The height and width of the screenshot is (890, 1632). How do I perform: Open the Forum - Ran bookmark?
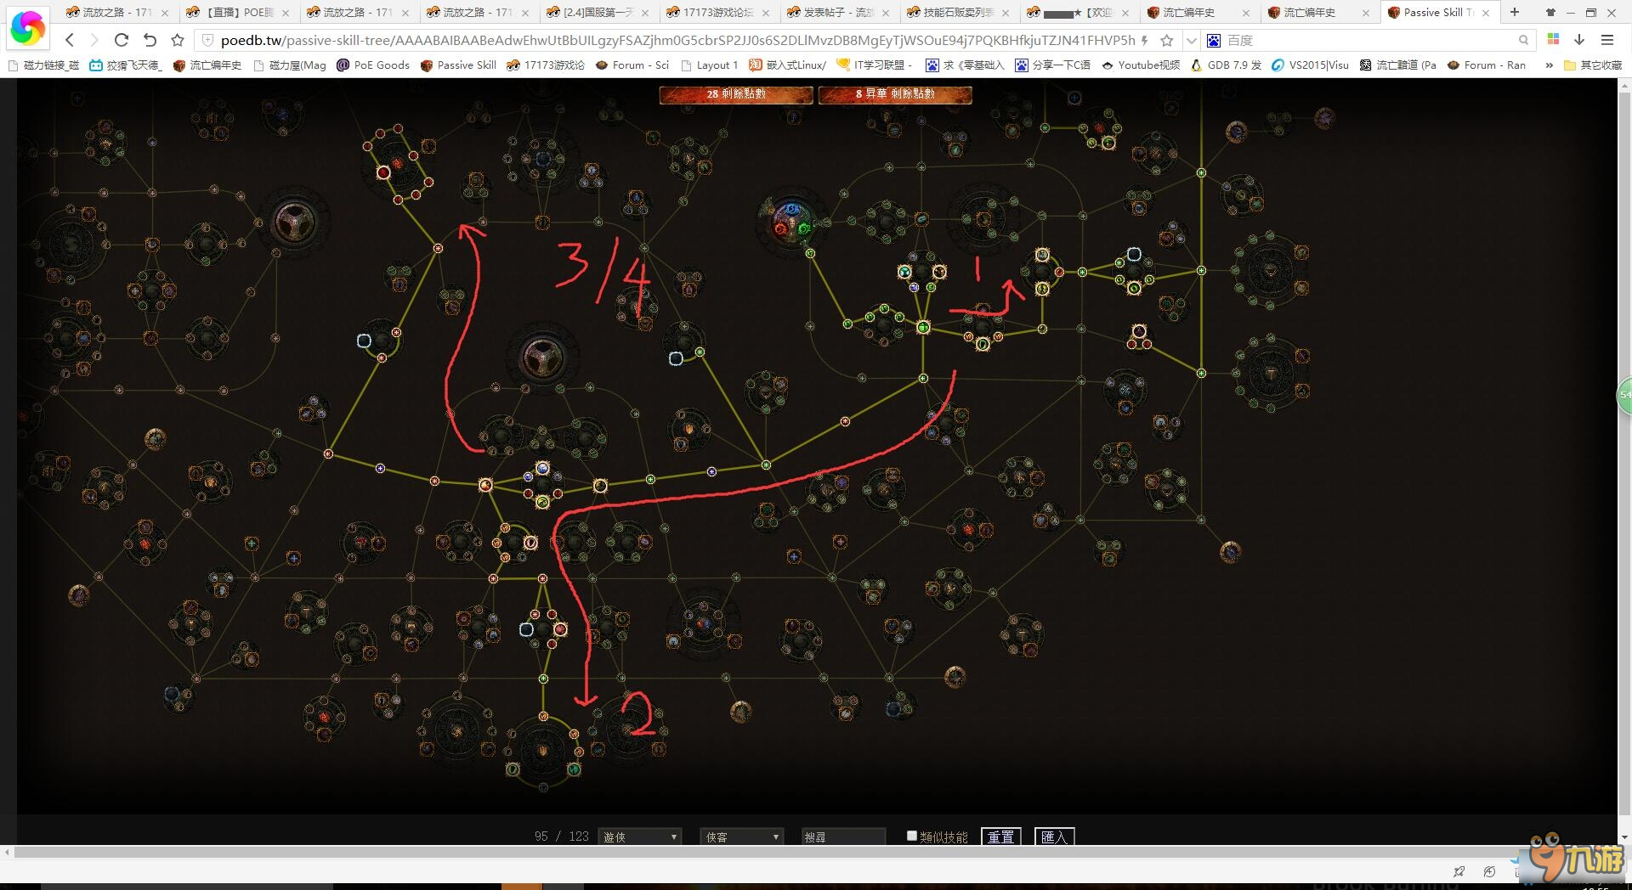click(x=1487, y=65)
